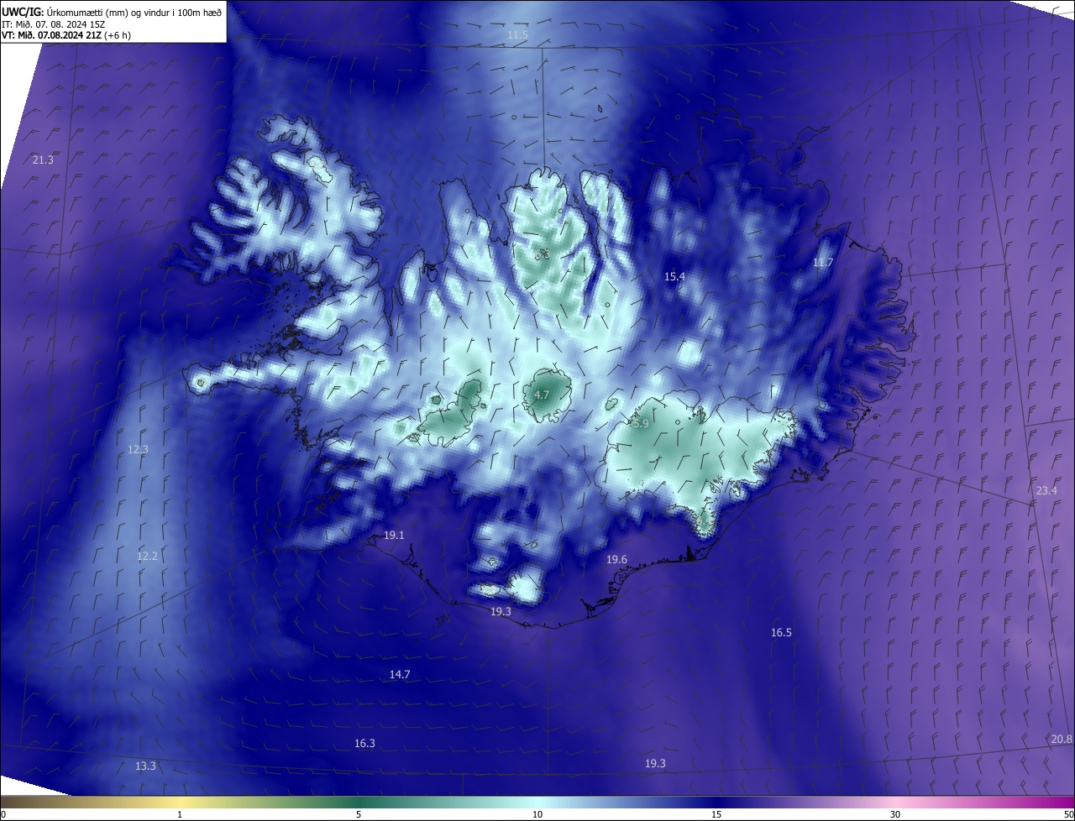Image resolution: width=1075 pixels, height=821 pixels.
Task: Click the 5.9 value on Vatnajökull
Action: (640, 424)
